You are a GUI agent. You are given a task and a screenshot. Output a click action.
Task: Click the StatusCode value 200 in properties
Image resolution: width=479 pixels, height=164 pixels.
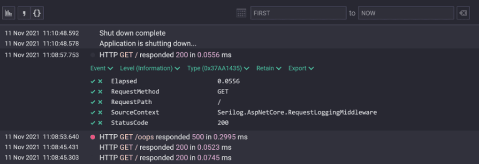pyautogui.click(x=223, y=123)
